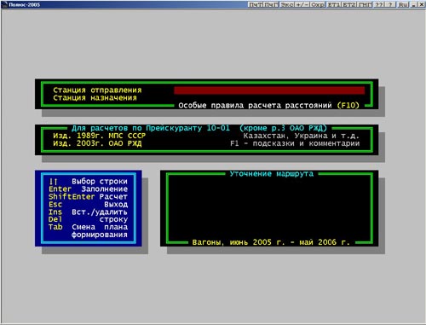Click the ВТ2 title bar button
The image size is (426, 325).
coord(349,4)
